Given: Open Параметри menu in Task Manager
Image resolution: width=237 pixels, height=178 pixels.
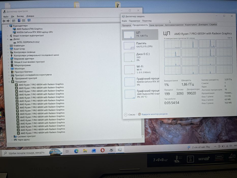Looking at the screenshot, I should point(134,21).
